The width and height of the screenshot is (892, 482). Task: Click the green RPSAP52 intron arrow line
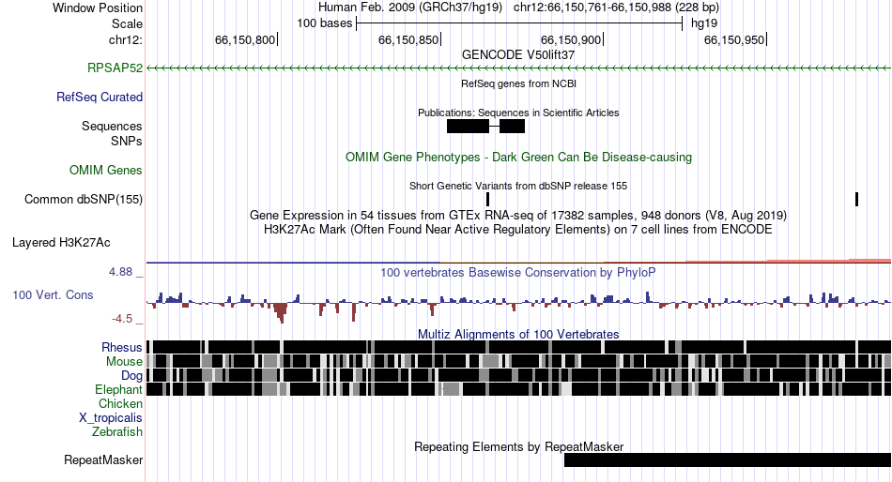click(x=519, y=68)
